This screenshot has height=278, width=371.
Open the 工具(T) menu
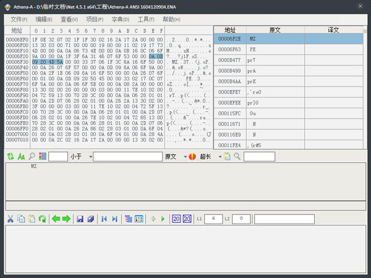pos(146,19)
